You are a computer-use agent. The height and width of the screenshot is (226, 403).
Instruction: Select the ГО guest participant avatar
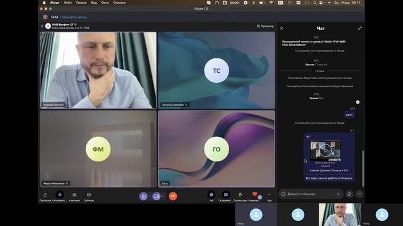[217, 149]
